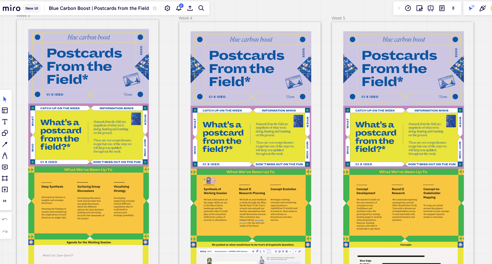Open the notifications bell
Image resolution: width=492 pixels, height=264 pixels.
coord(179,8)
